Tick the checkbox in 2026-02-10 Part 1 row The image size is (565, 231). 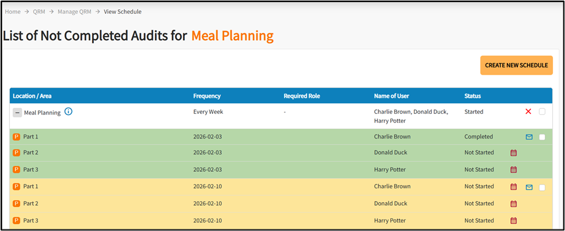pyautogui.click(x=542, y=187)
